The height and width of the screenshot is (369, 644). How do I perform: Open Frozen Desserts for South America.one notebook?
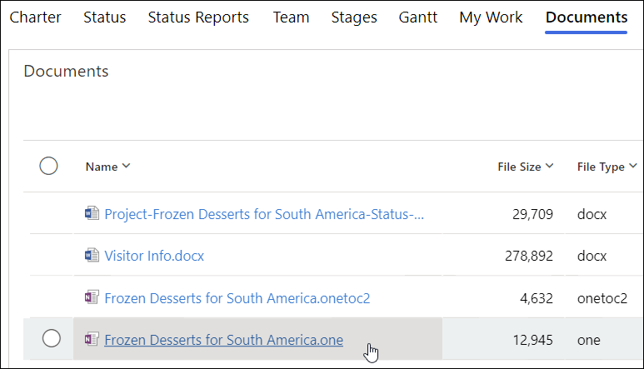tap(223, 339)
